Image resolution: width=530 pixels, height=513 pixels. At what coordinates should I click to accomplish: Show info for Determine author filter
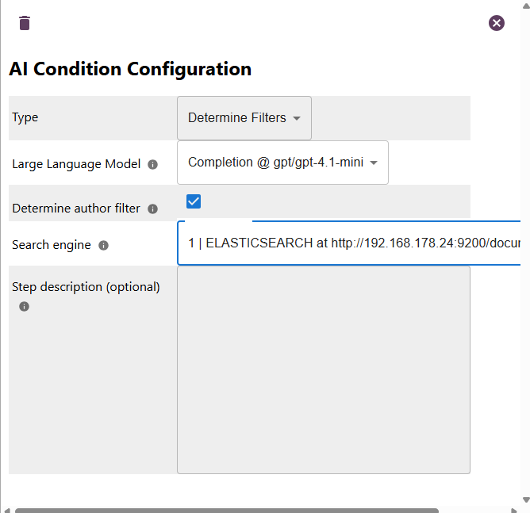click(153, 209)
